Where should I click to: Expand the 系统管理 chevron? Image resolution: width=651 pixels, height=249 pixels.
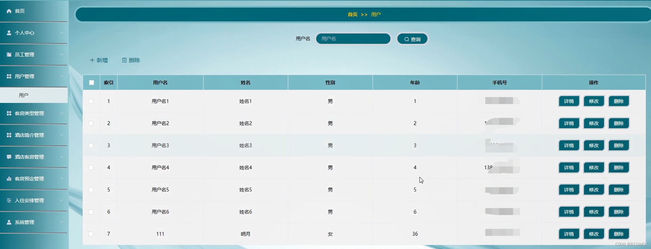click(61, 222)
